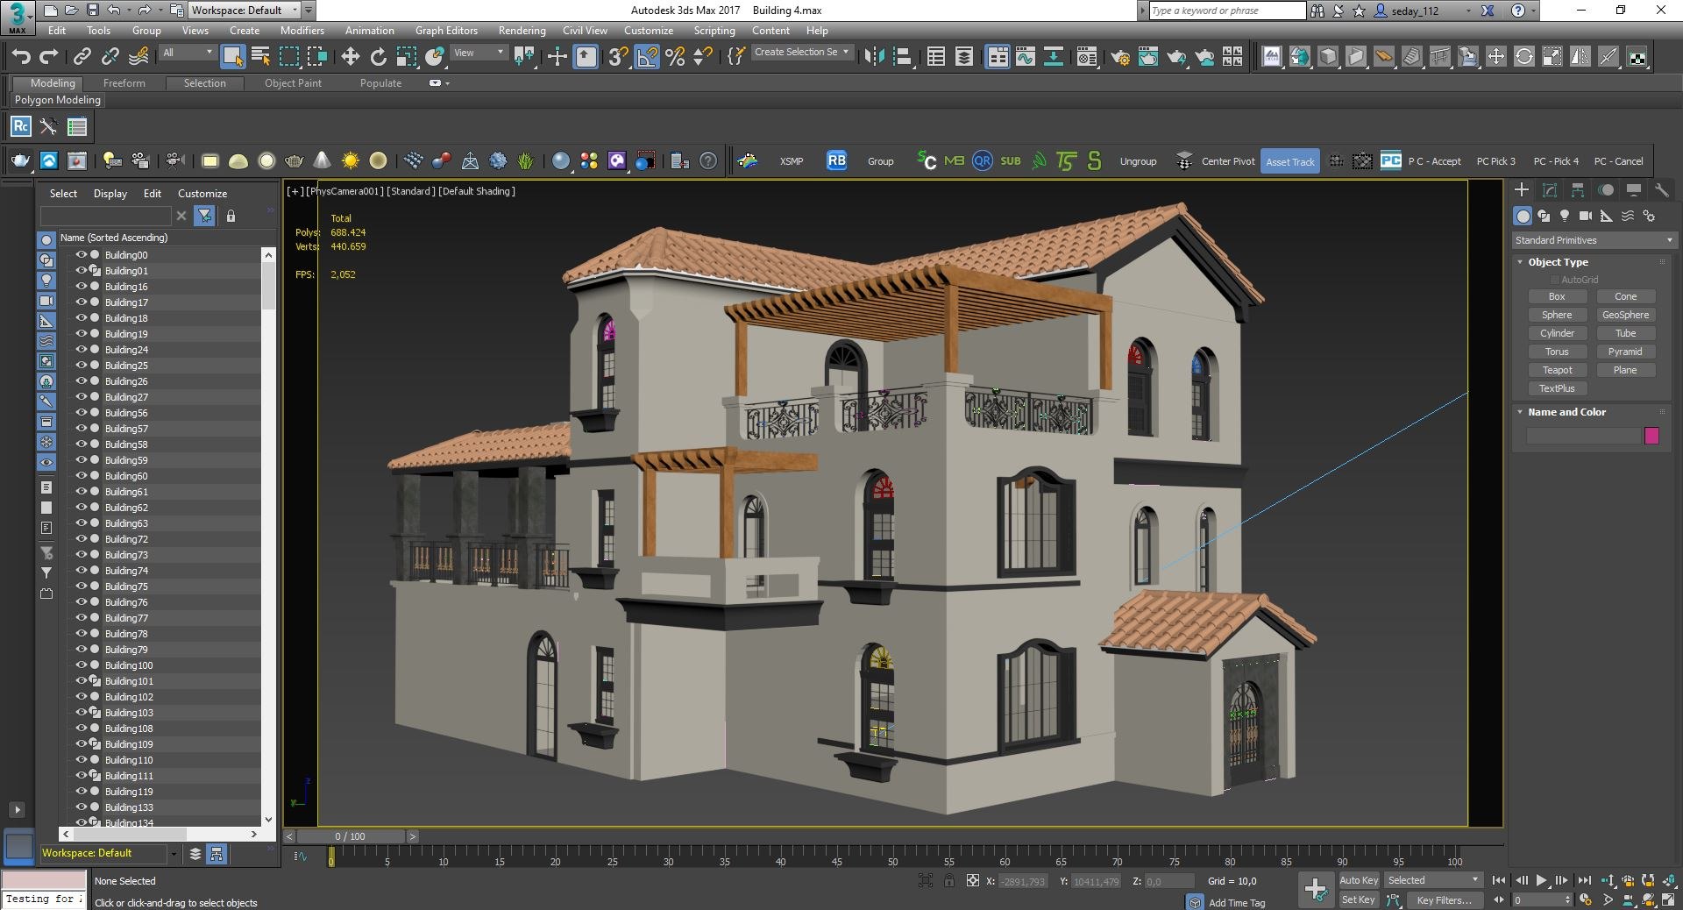
Task: Open the Rendering menu
Action: (522, 30)
